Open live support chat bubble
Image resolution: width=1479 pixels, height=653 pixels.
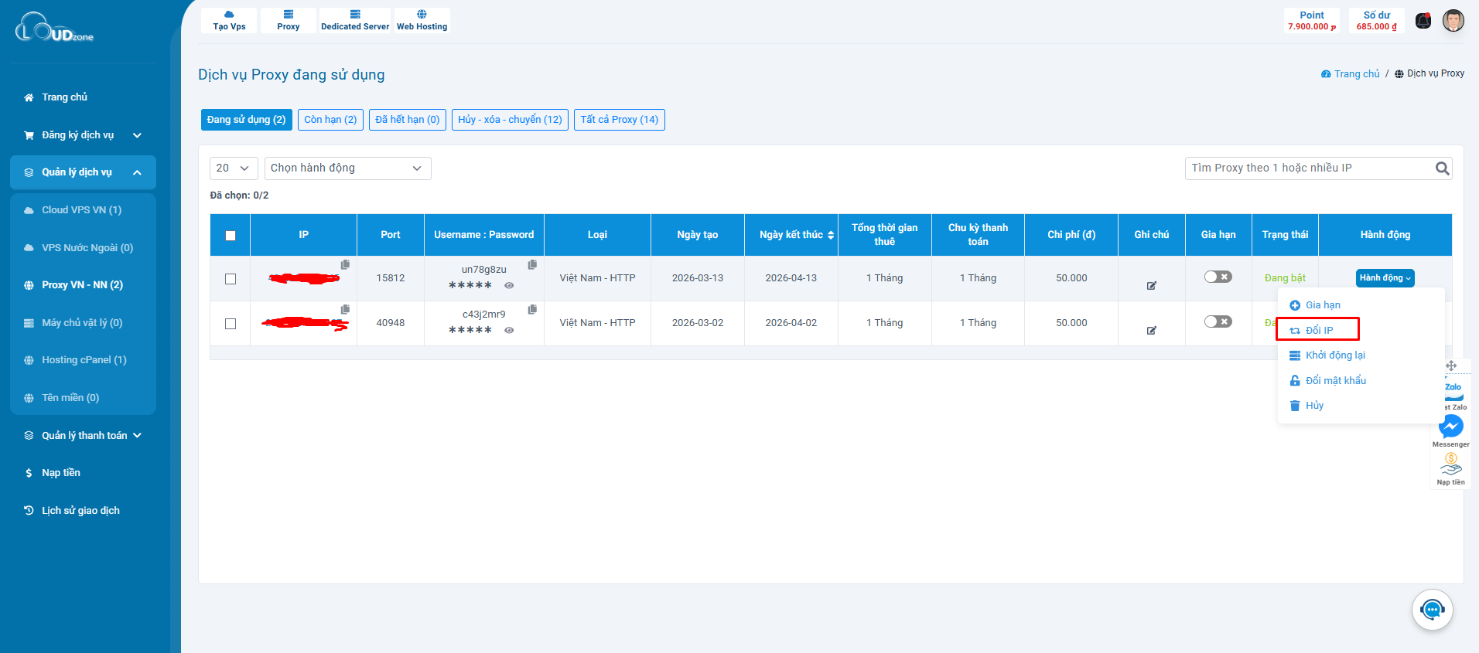click(x=1432, y=610)
